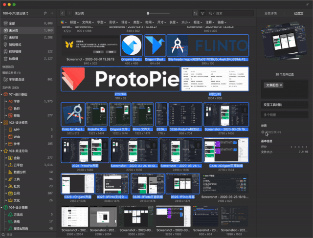Screen dimensions: 313x238
Task: Collapse the 103-关注方向 folder group
Action: point(1,151)
